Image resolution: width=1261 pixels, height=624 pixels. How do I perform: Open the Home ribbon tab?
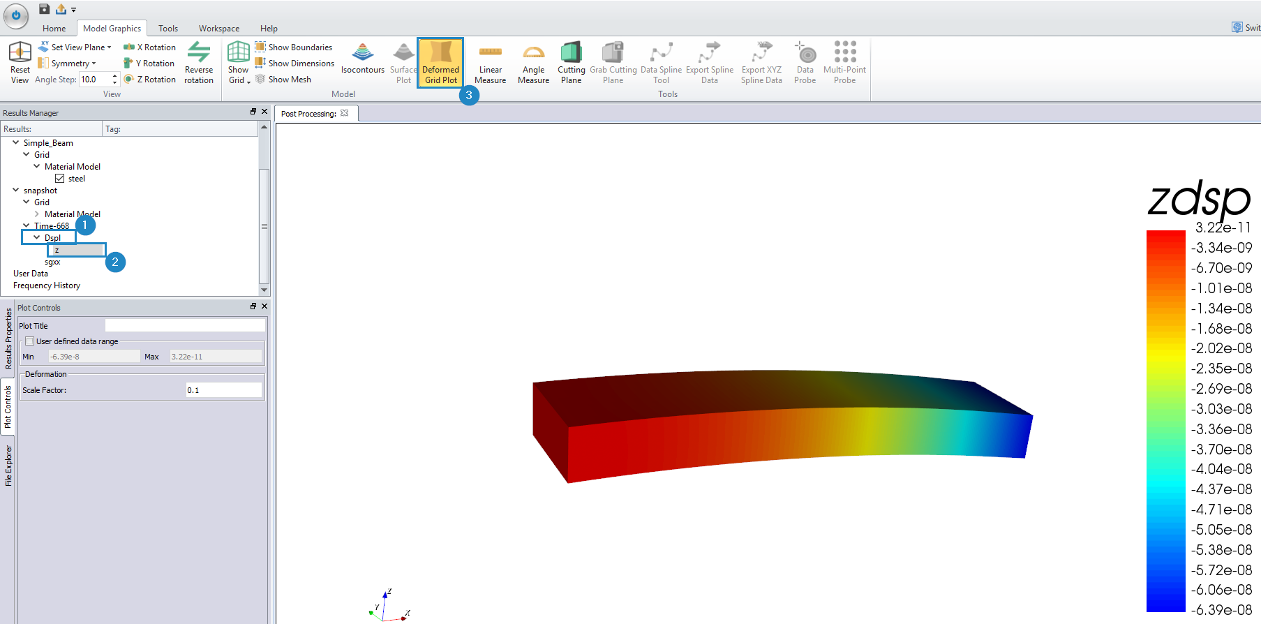point(54,29)
